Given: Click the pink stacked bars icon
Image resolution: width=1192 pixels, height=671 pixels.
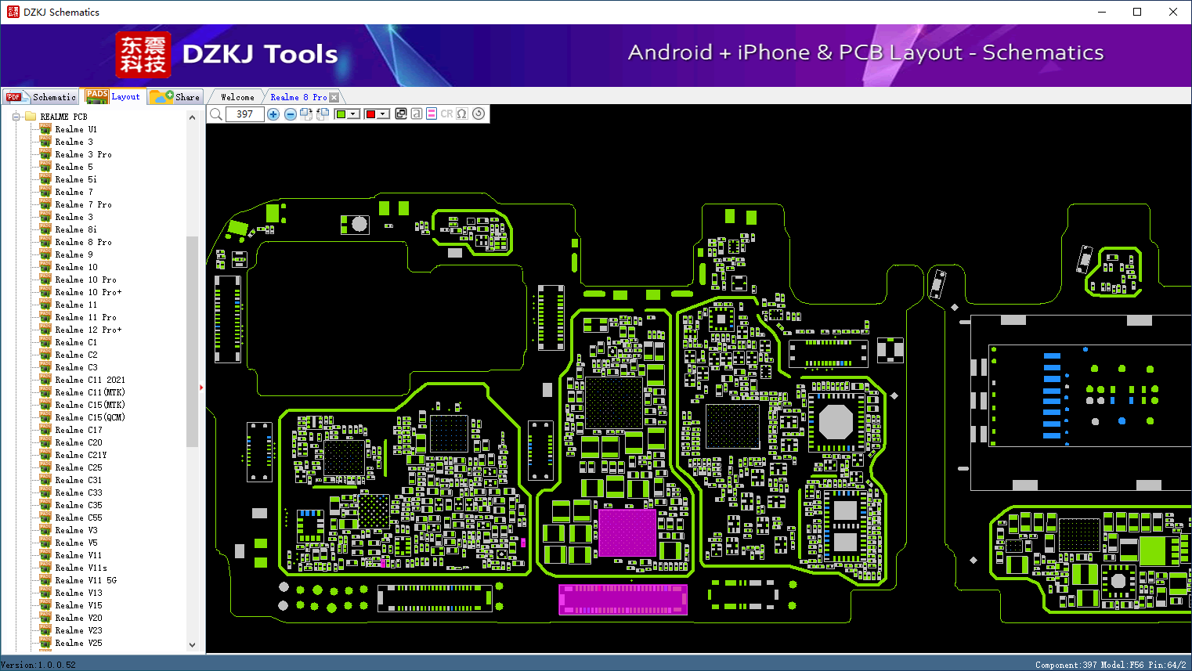Looking at the screenshot, I should tap(432, 114).
